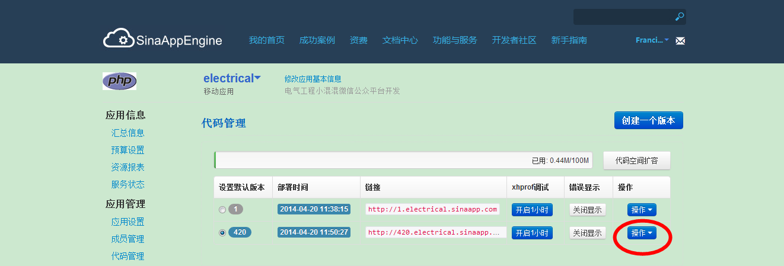The height and width of the screenshot is (266, 784).
Task: Open 功能与服务 in top navigation
Action: [x=455, y=40]
